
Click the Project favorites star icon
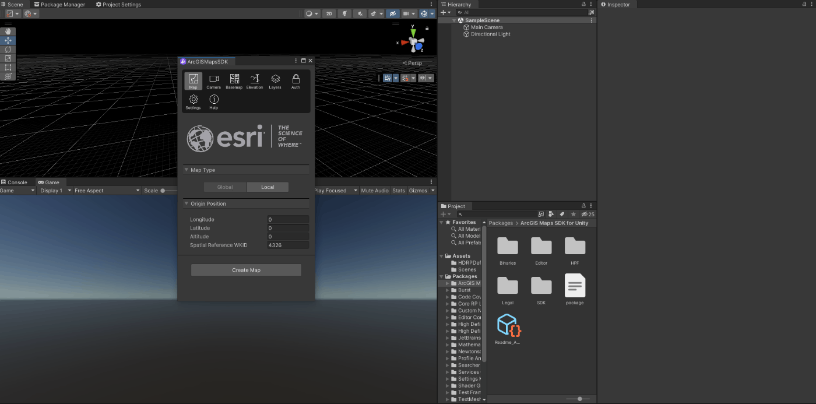574,215
